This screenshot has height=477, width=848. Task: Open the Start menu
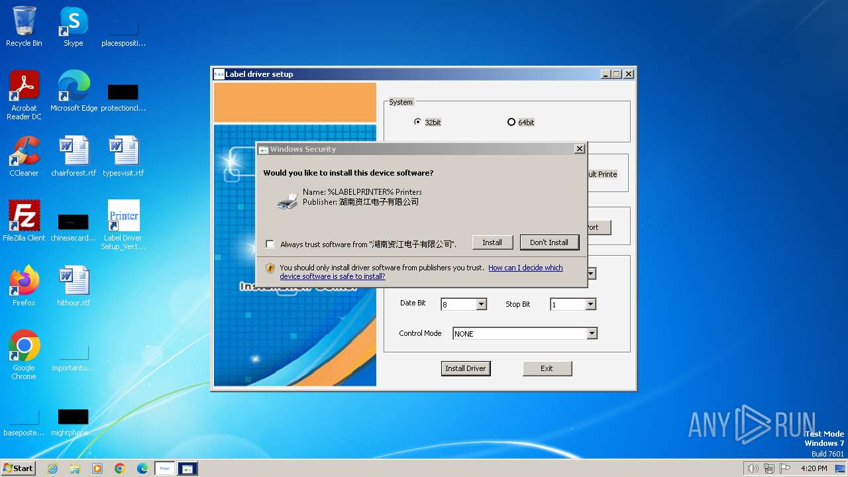pos(19,468)
